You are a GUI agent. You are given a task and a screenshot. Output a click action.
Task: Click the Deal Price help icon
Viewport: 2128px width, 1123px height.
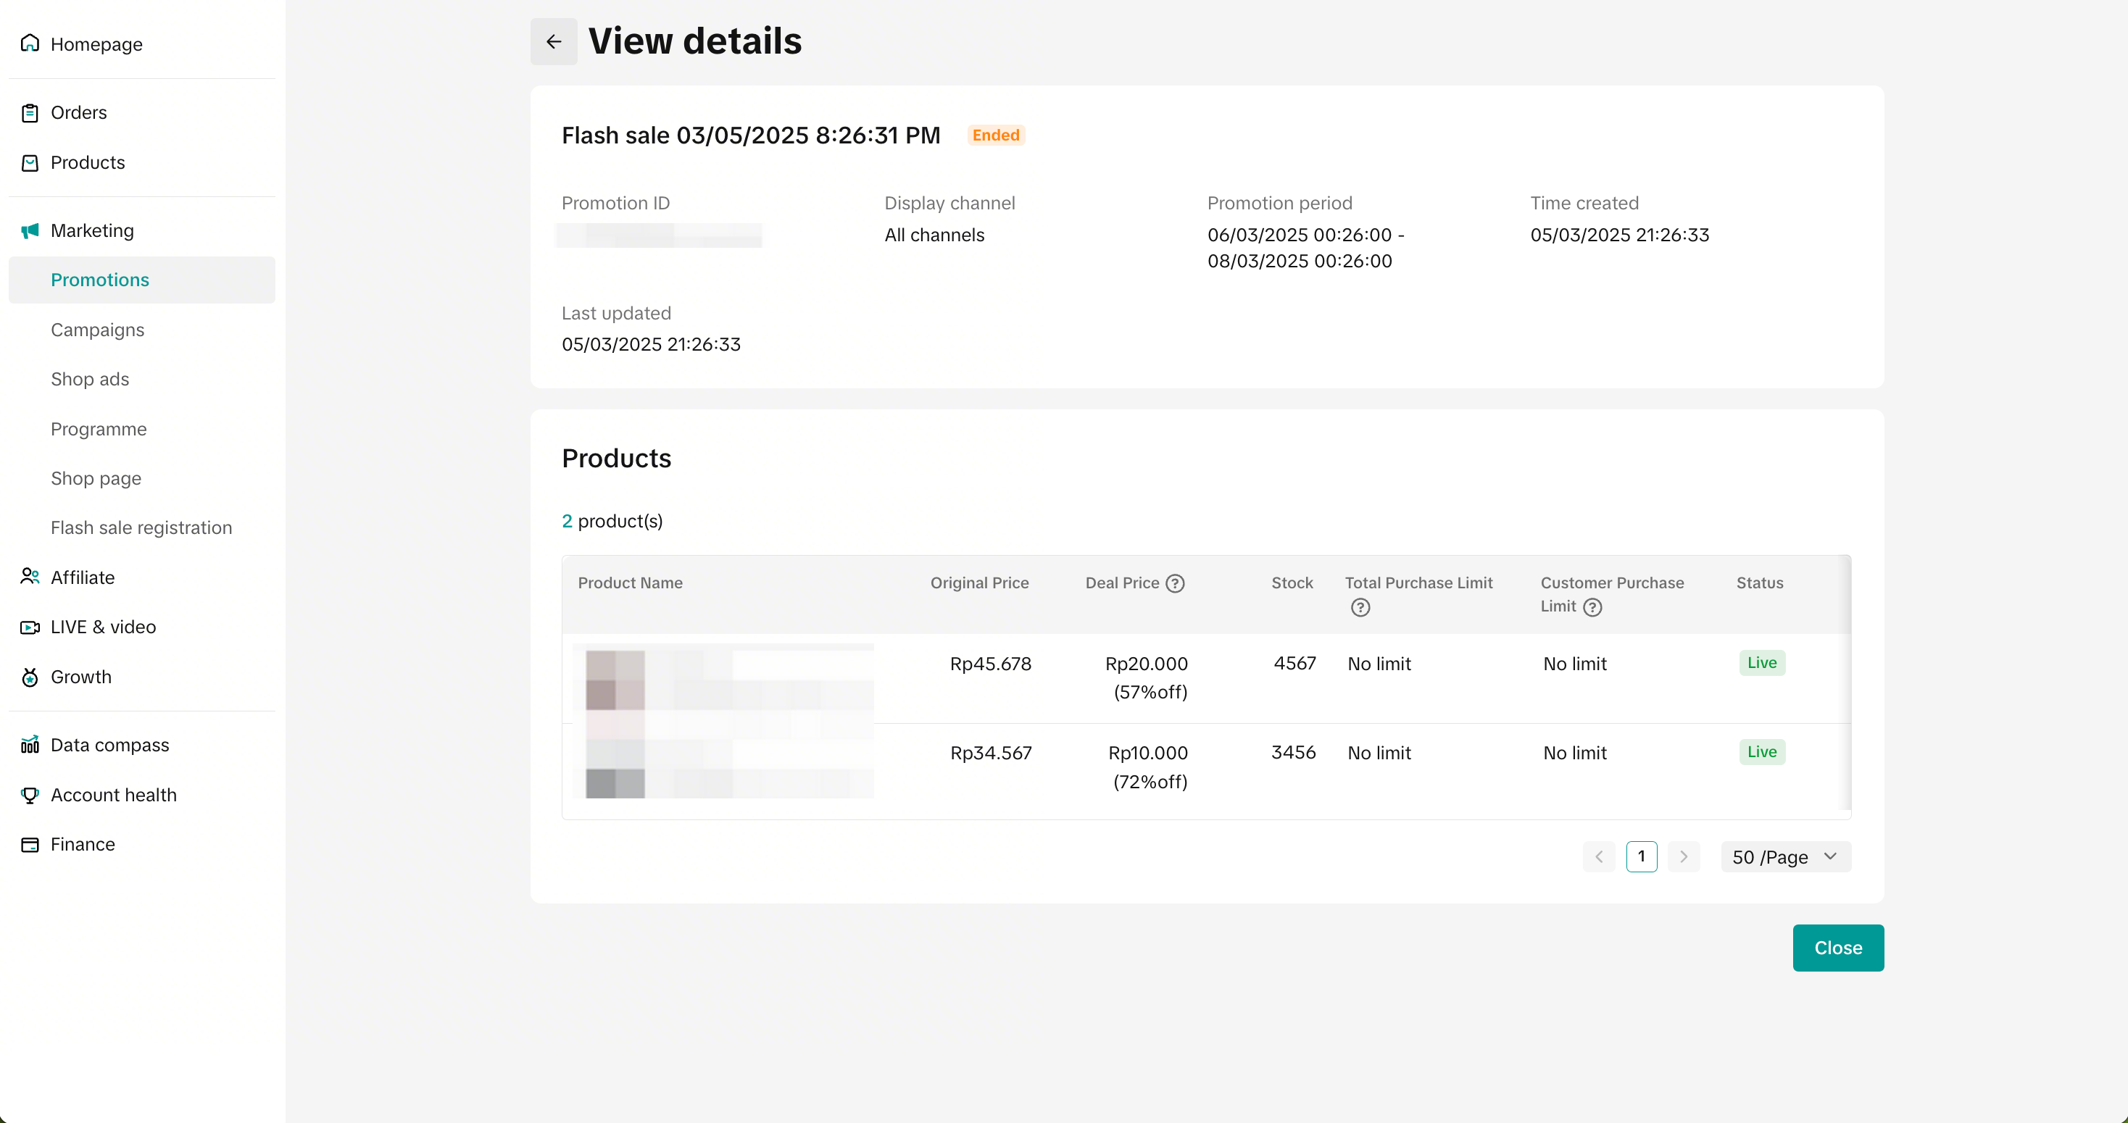pos(1175,583)
